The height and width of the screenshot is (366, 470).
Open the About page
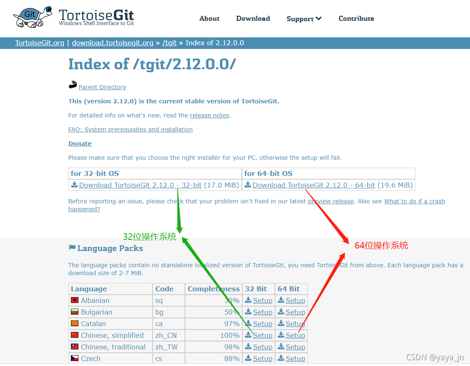coord(209,19)
